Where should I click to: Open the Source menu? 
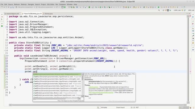(10, 4)
